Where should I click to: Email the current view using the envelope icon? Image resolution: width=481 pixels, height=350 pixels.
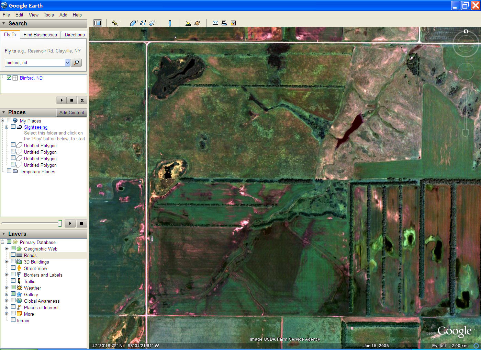click(215, 23)
